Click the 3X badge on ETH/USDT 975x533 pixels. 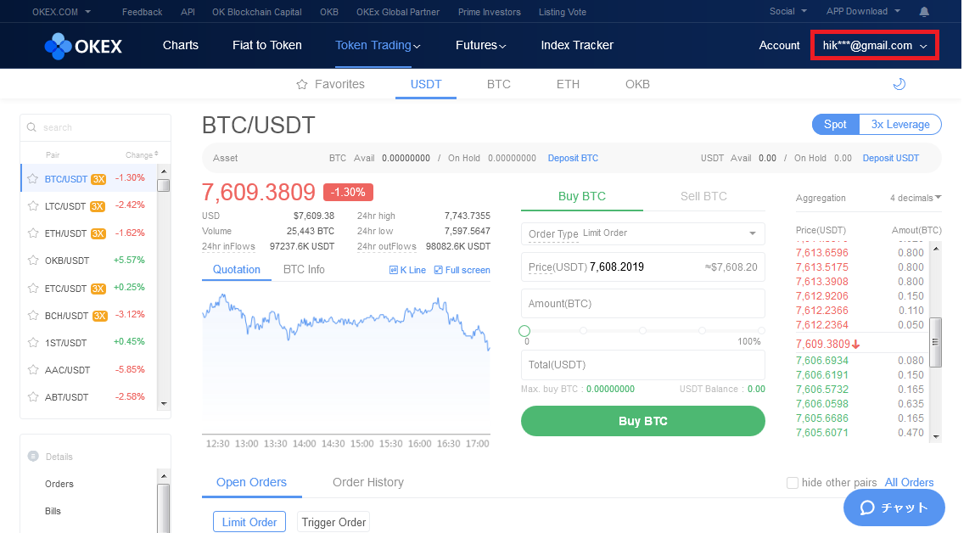(98, 234)
